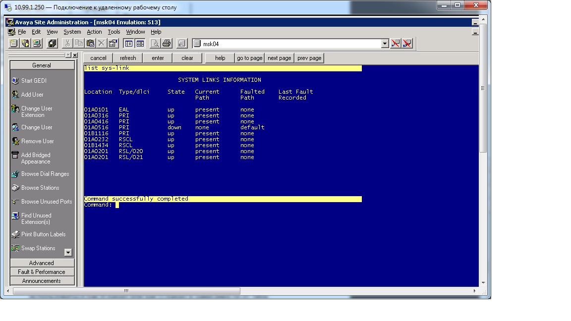Screen dimensions: 571x321
Task: Select the Remove User task
Action: [x=32, y=141]
